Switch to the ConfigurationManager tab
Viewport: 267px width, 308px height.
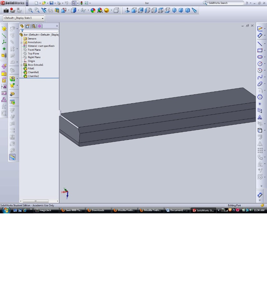click(x=34, y=26)
